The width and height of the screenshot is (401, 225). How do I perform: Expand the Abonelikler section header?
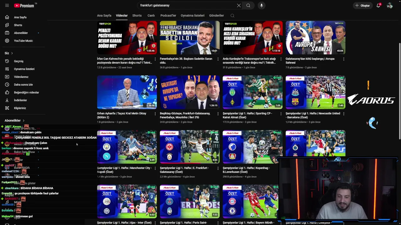(14, 120)
